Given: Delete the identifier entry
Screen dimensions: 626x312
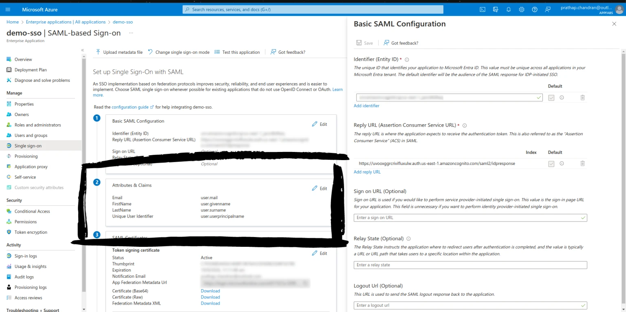Looking at the screenshot, I should pyautogui.click(x=582, y=98).
